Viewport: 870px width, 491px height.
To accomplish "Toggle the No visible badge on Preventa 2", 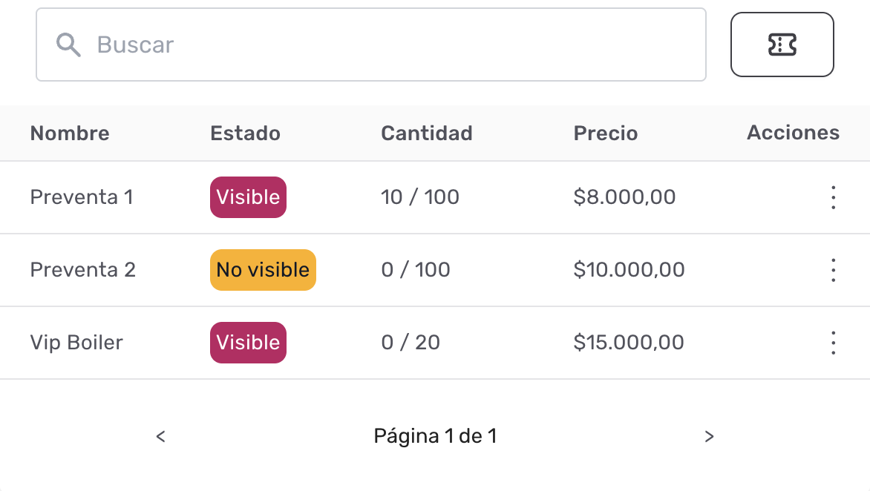I will pyautogui.click(x=263, y=270).
